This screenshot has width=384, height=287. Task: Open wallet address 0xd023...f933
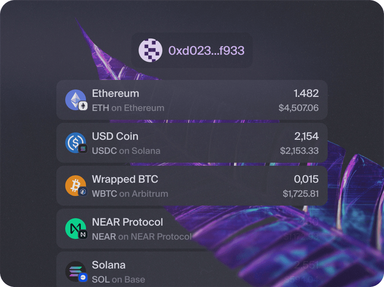click(206, 51)
